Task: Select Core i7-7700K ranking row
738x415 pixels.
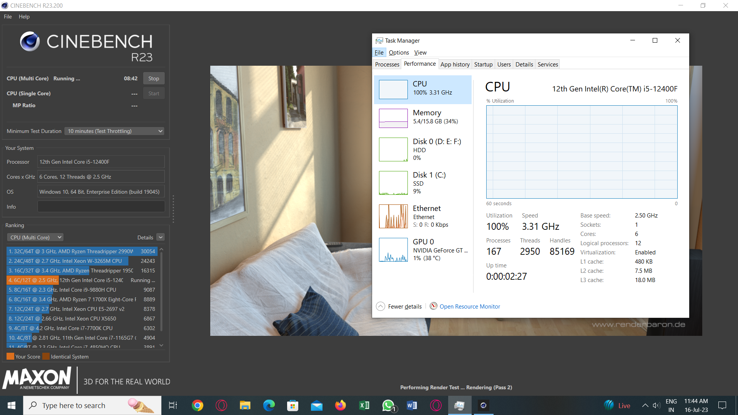Action: pyautogui.click(x=82, y=328)
